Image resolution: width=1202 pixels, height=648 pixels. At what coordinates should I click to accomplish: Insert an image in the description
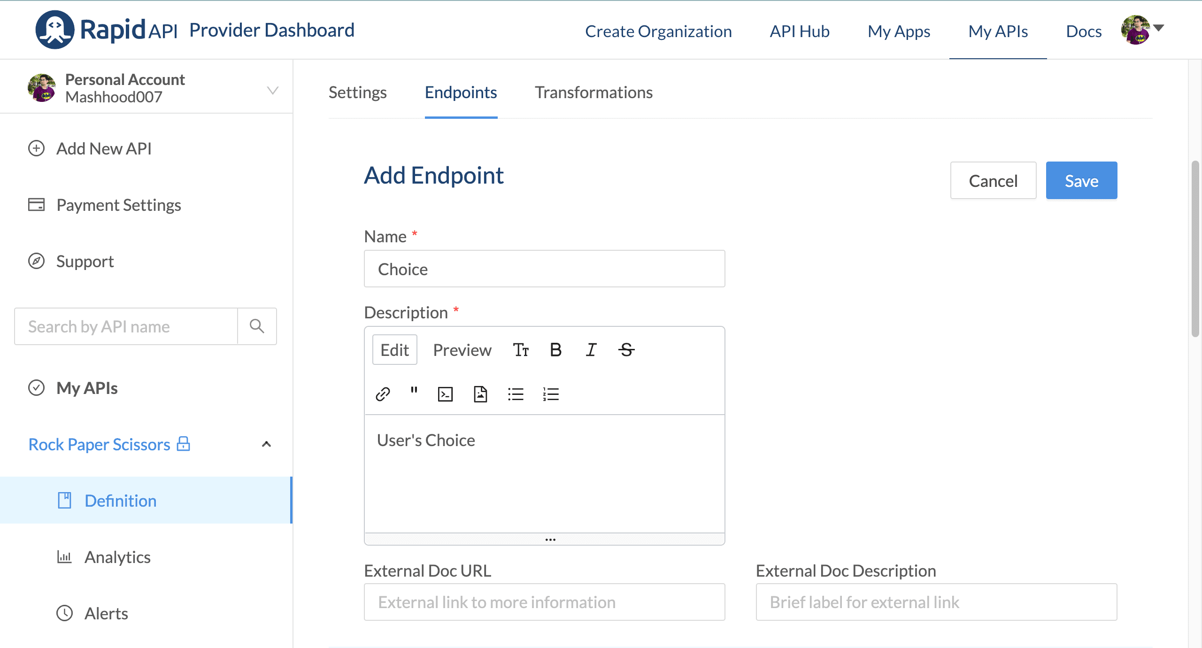pos(480,394)
